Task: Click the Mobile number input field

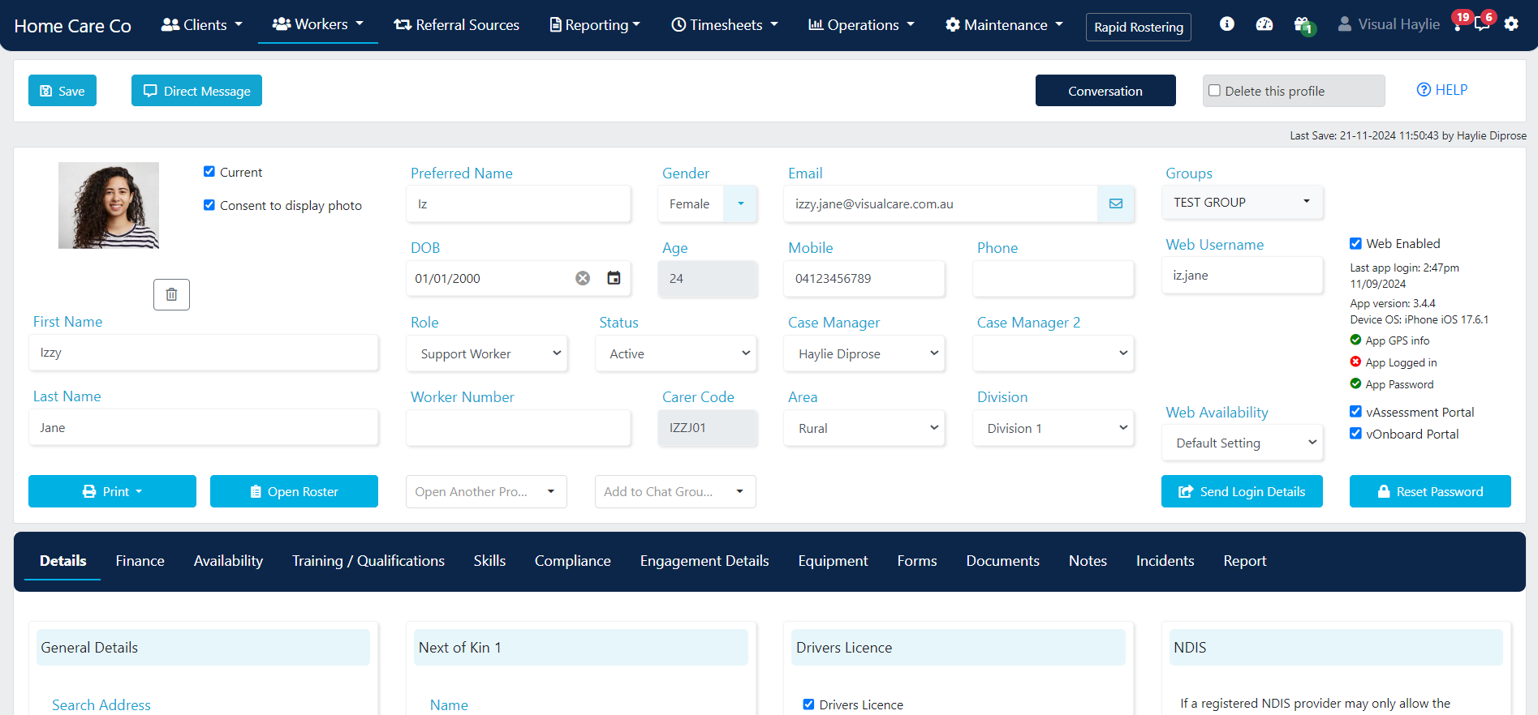Action: click(x=864, y=278)
